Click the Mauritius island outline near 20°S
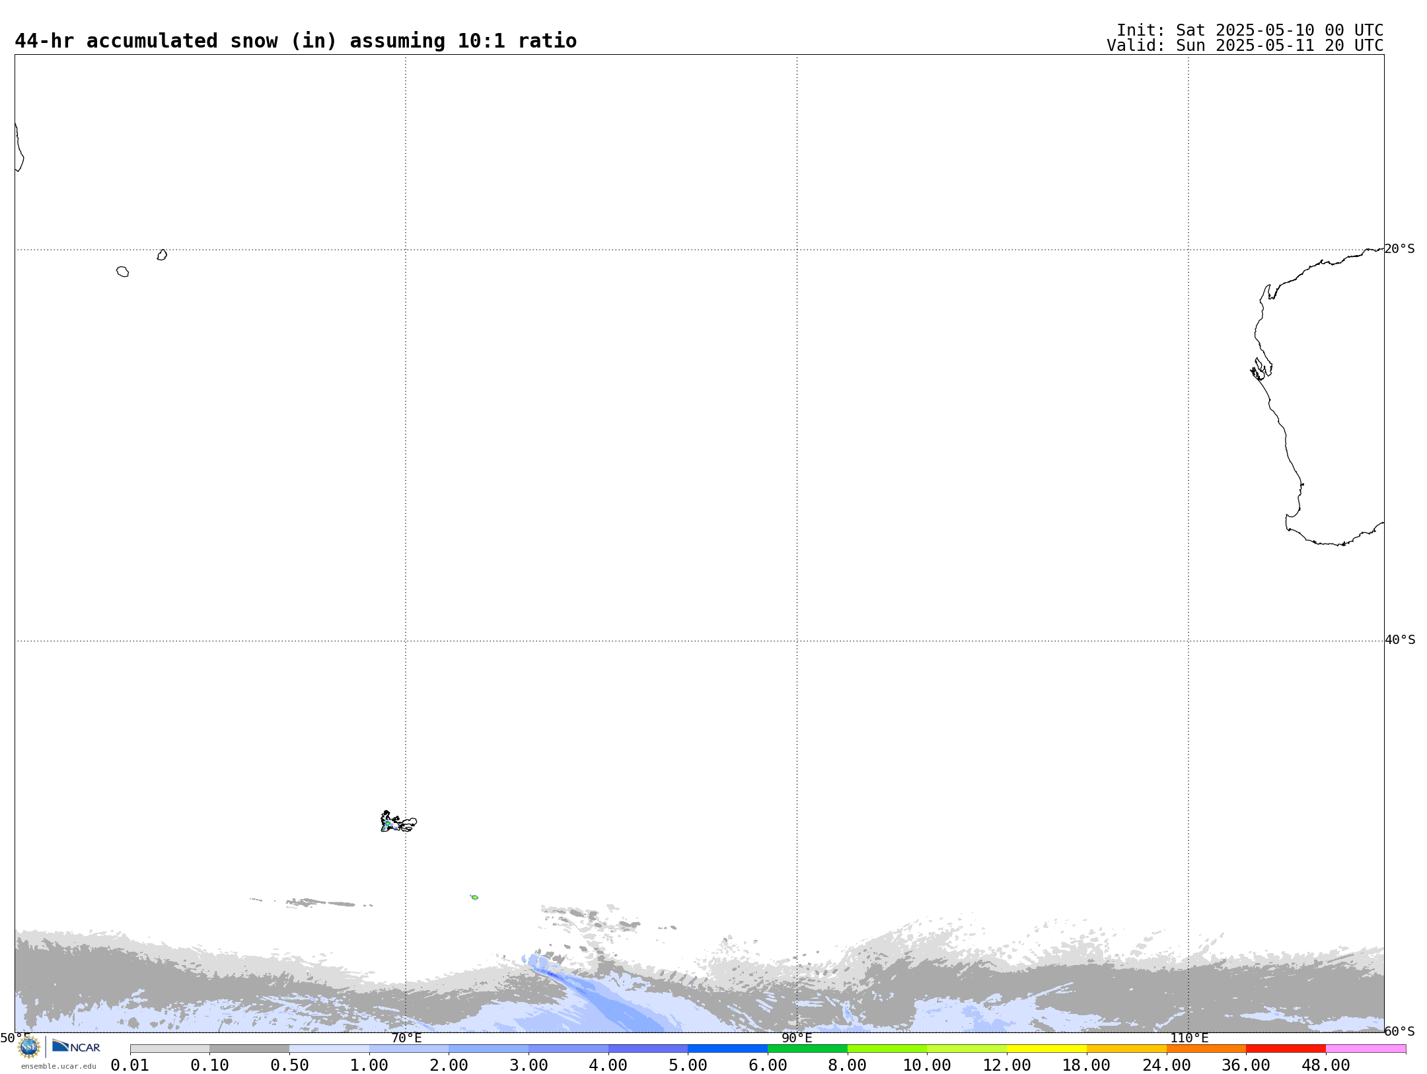Screen dimensions: 1427x1074 (x=162, y=255)
